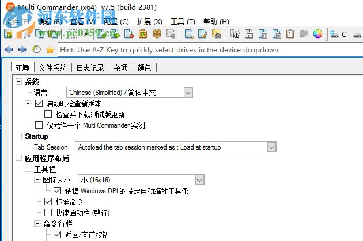Go forward with the blue right arrow
The image size is (363, 241).
point(22,49)
